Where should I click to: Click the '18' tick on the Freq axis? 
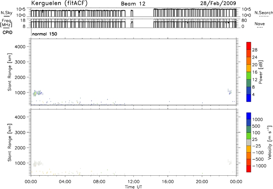pyautogui.click(x=23, y=20)
